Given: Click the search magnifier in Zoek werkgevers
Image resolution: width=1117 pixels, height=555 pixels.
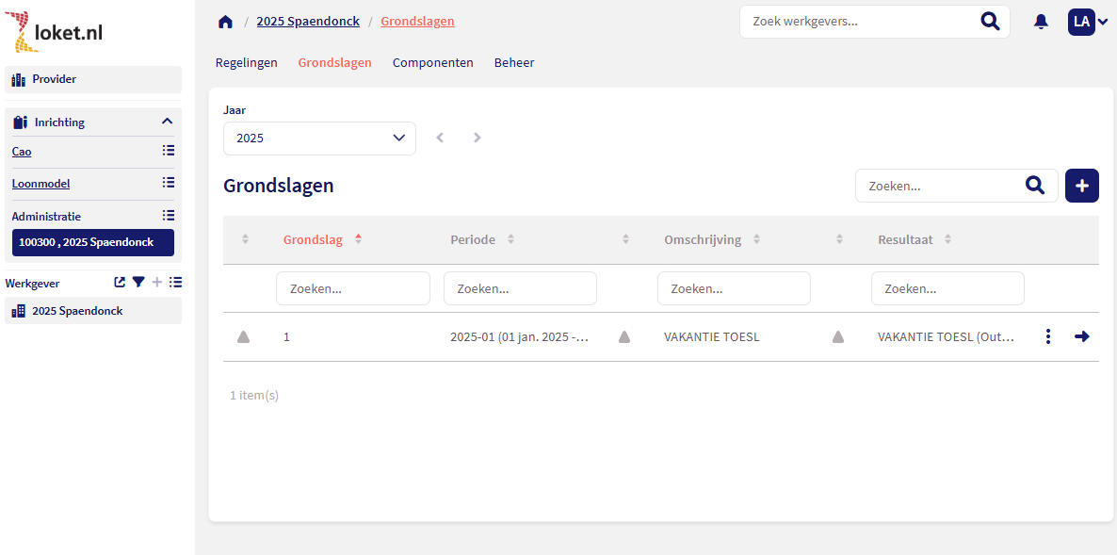Looking at the screenshot, I should 989,22.
